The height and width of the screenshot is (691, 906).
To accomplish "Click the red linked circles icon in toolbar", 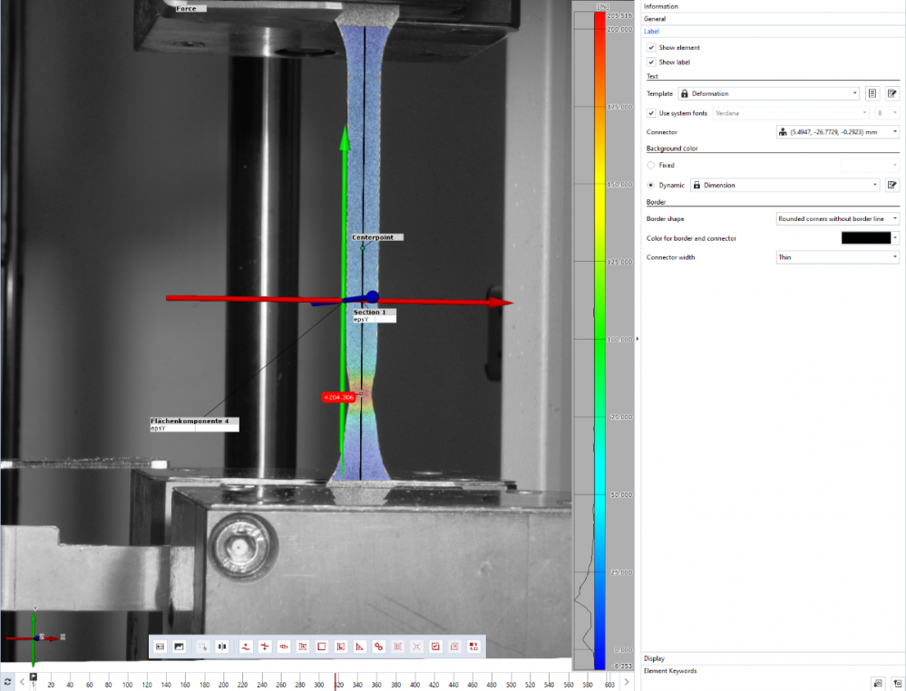I will point(378,647).
